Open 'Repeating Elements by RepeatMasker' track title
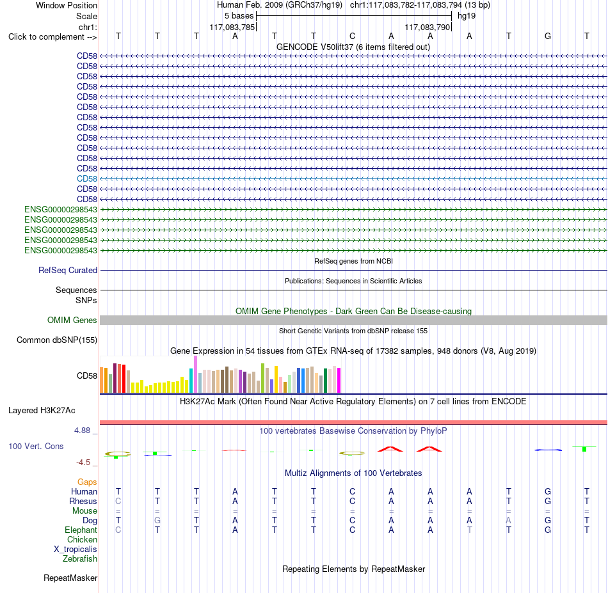This screenshot has height=593, width=608. coord(353,569)
